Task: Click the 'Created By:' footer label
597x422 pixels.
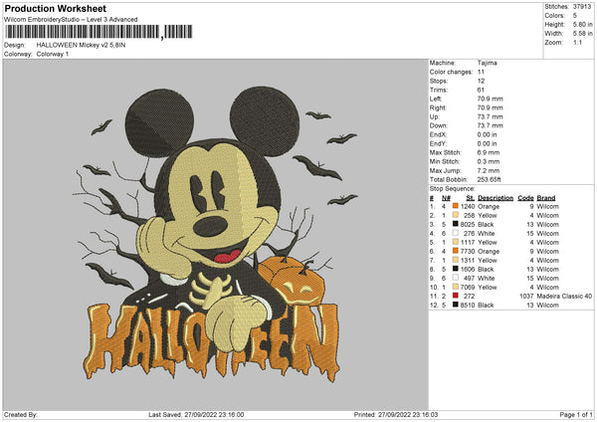Action: [21, 414]
